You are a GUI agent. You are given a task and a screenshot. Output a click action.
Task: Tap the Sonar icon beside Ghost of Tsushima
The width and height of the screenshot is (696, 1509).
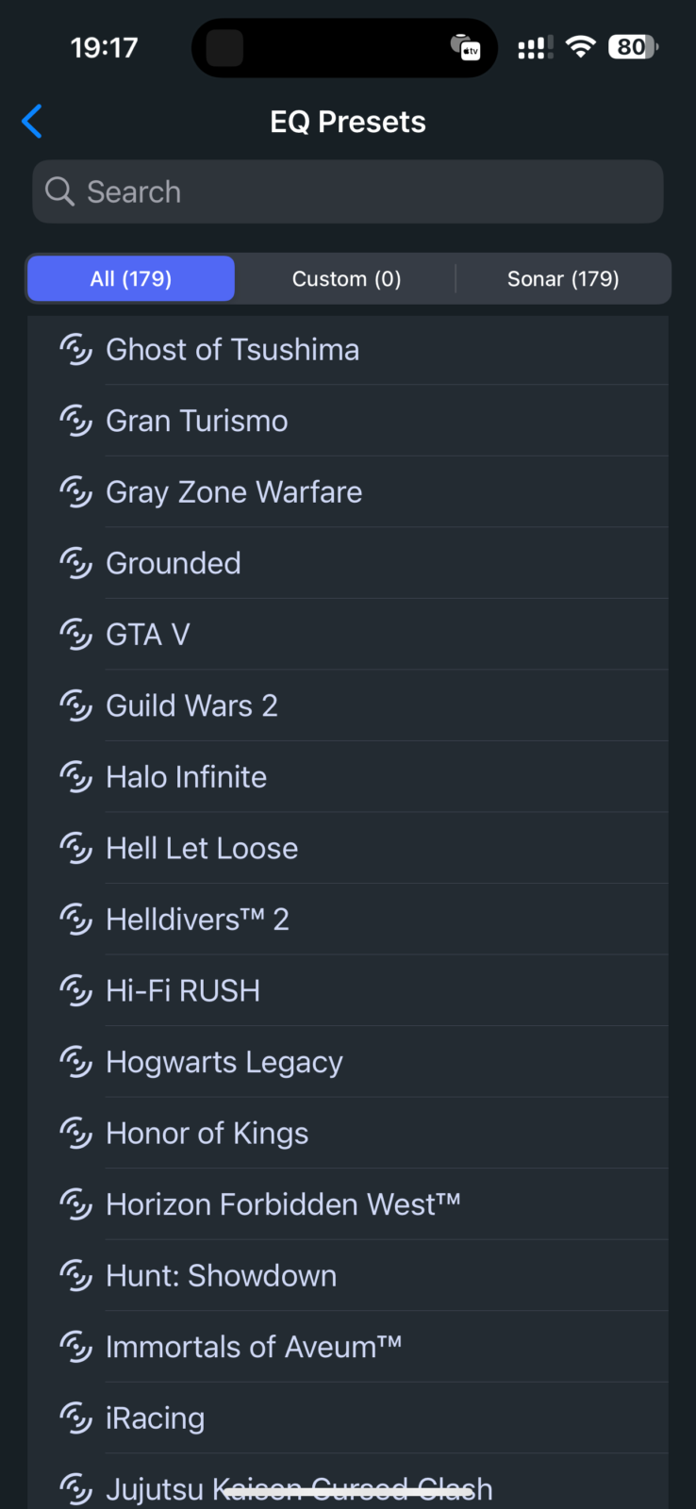pos(75,350)
